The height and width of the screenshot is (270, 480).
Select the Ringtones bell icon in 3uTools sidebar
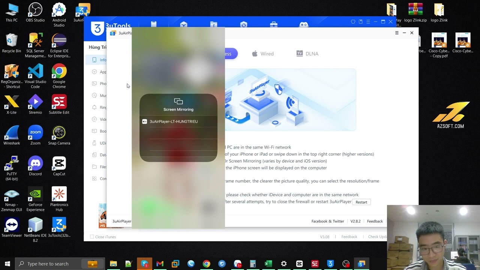click(94, 107)
